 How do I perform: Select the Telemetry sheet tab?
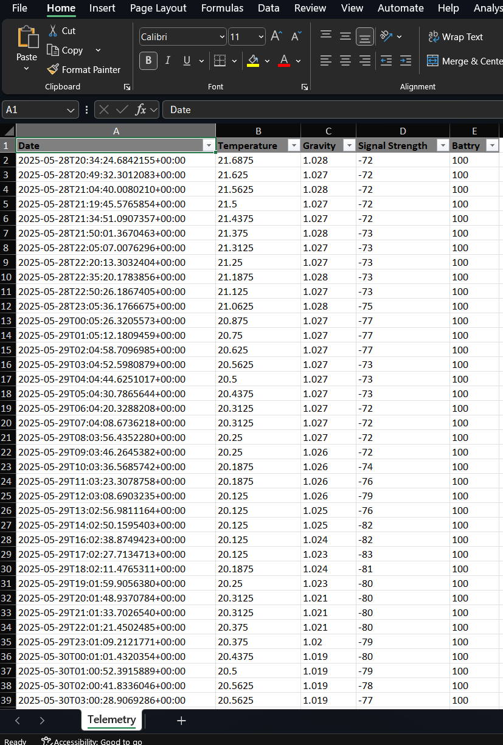point(111,719)
